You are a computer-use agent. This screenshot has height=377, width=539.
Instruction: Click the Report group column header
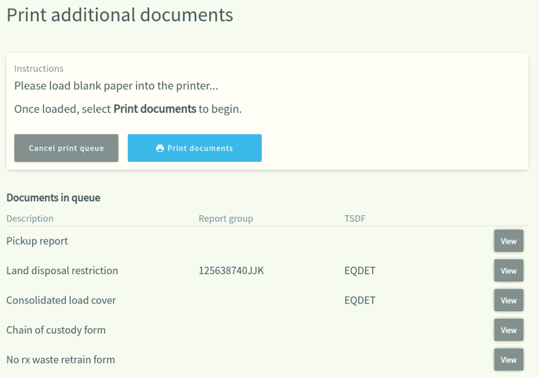pos(226,218)
